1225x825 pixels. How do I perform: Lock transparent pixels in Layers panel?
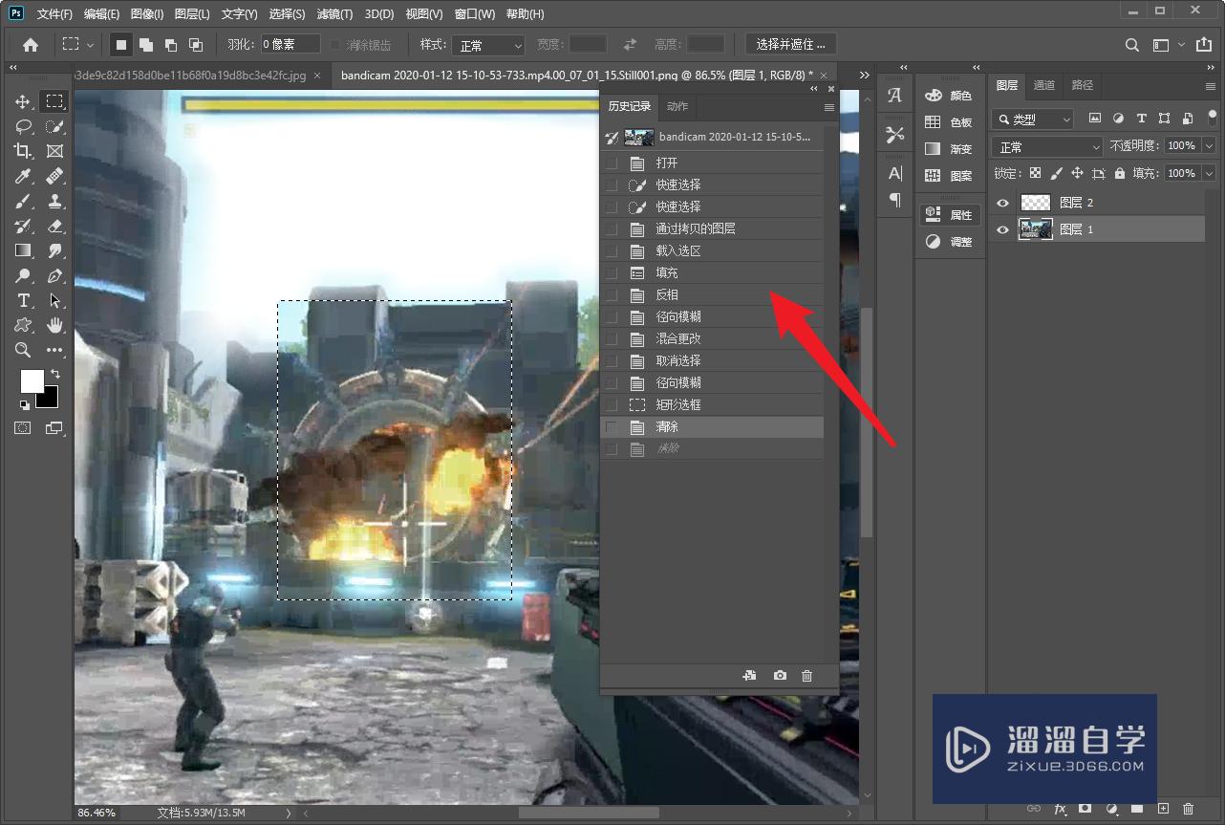pos(1035,173)
